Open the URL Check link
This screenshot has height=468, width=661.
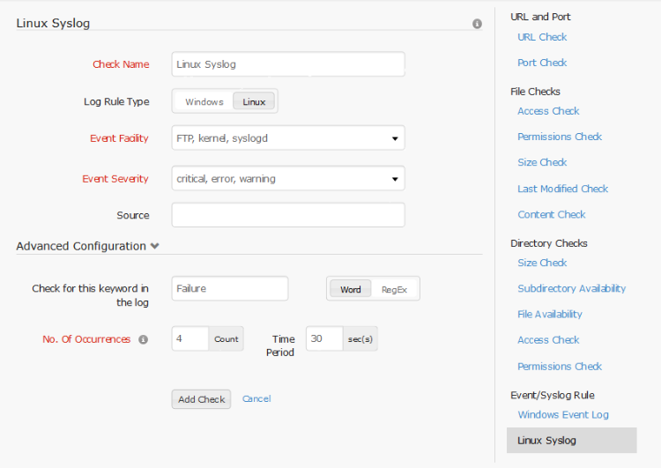[542, 37]
